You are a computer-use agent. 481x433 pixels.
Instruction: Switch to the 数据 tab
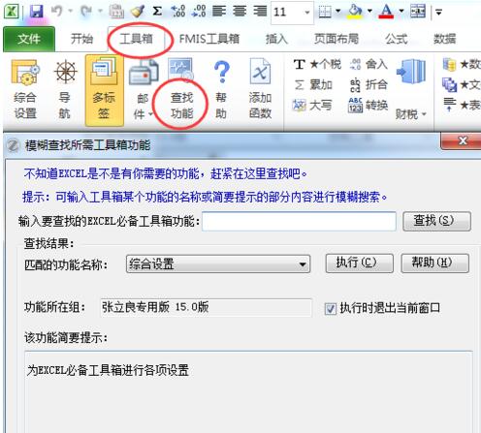(444, 39)
